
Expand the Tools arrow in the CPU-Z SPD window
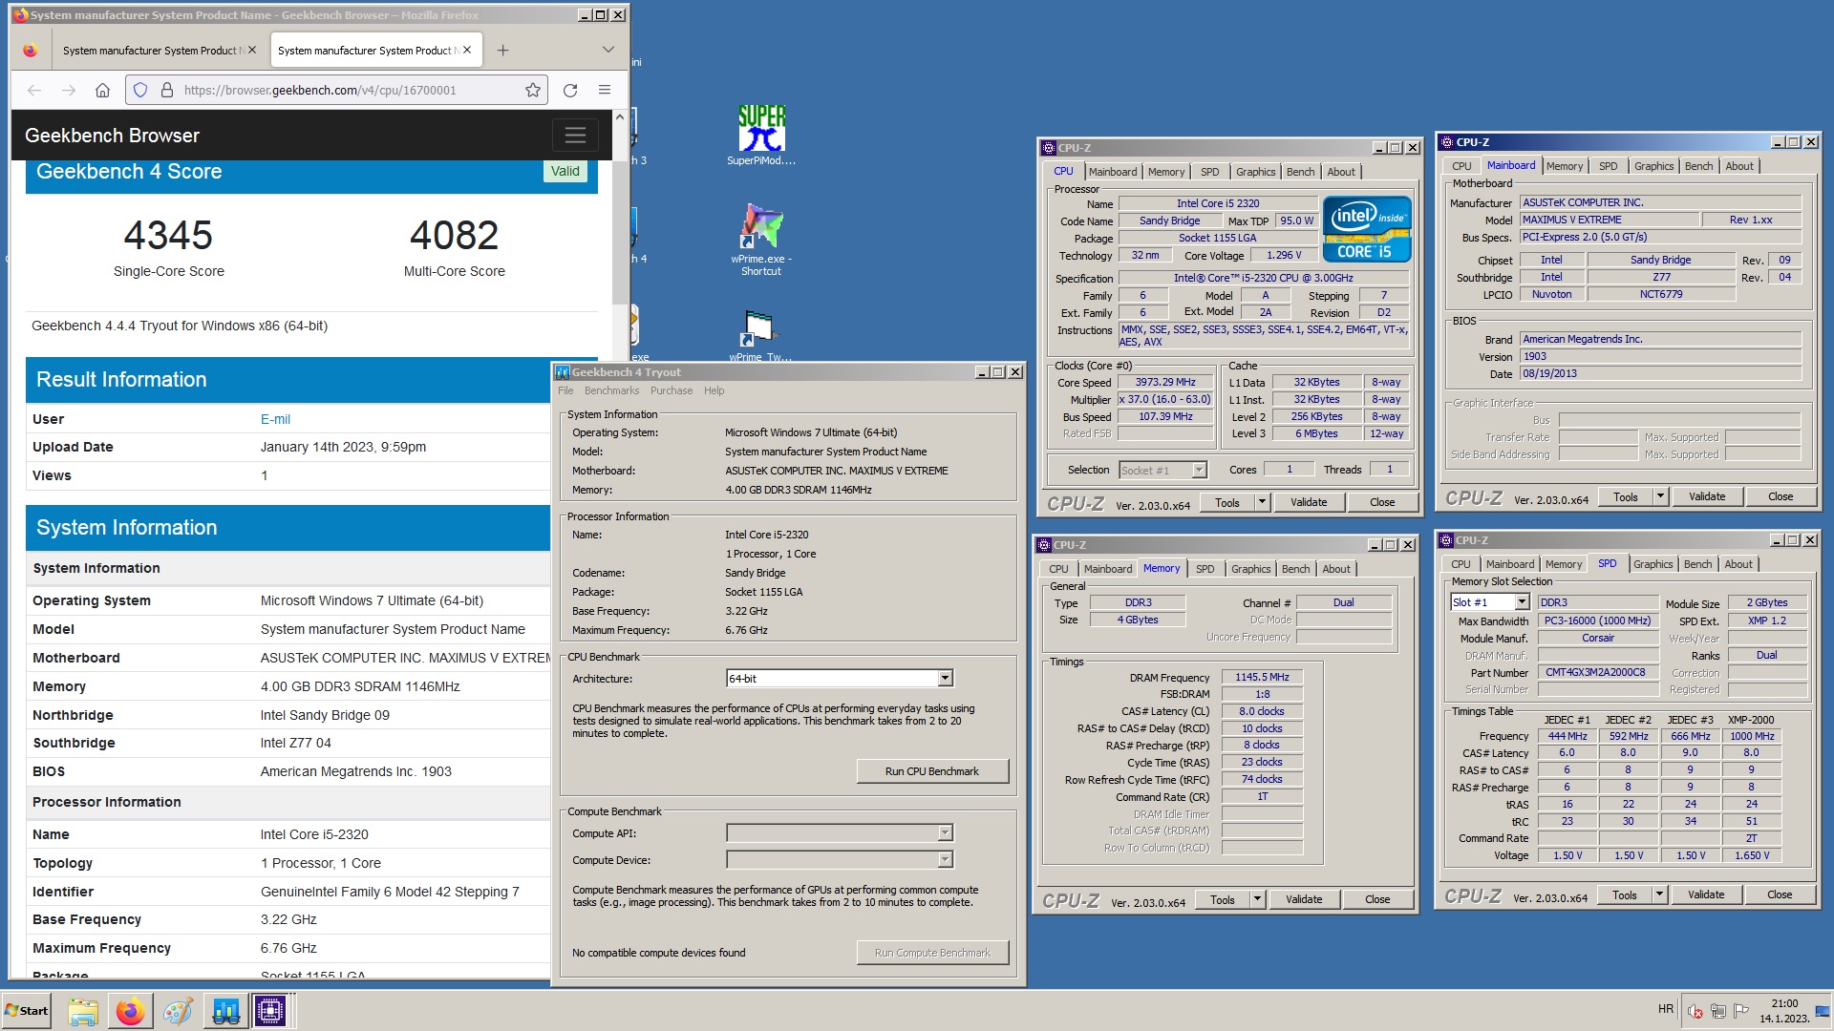[x=1659, y=894]
